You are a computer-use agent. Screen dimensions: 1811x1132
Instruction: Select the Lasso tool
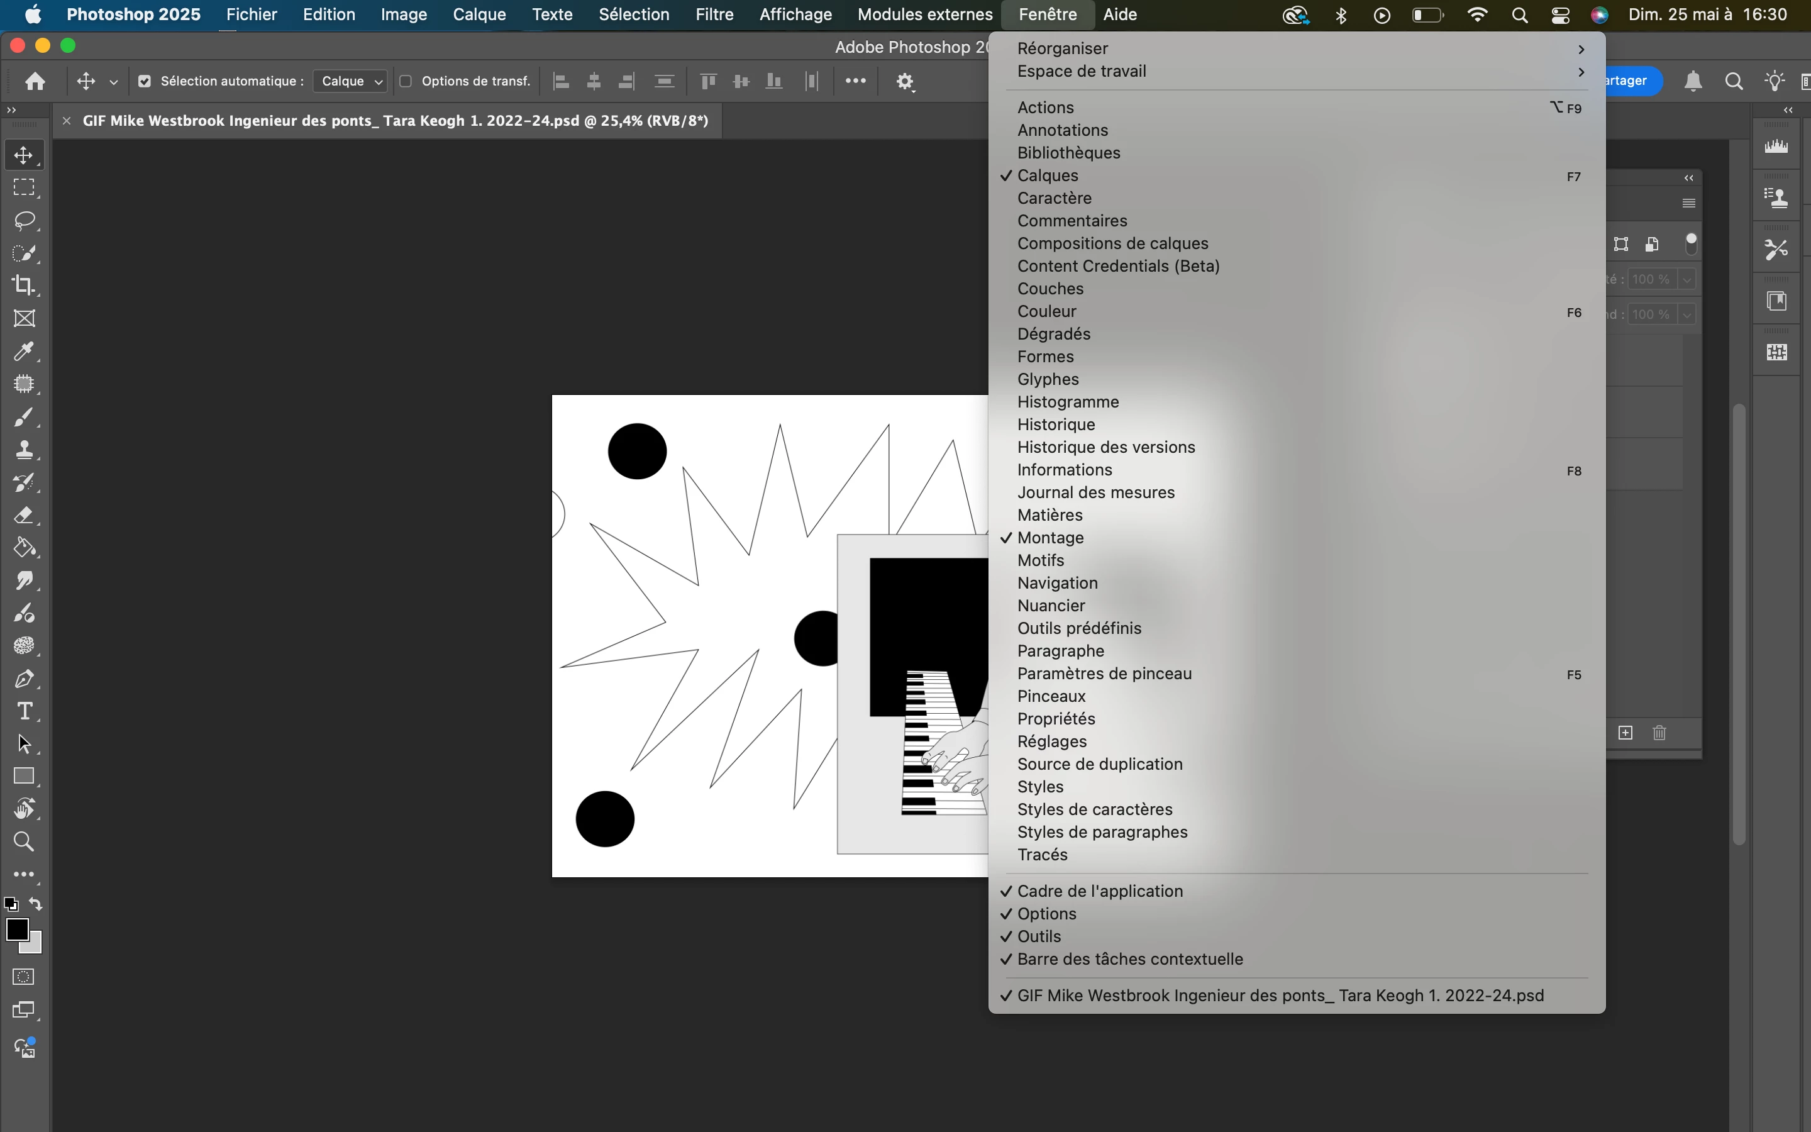24,220
